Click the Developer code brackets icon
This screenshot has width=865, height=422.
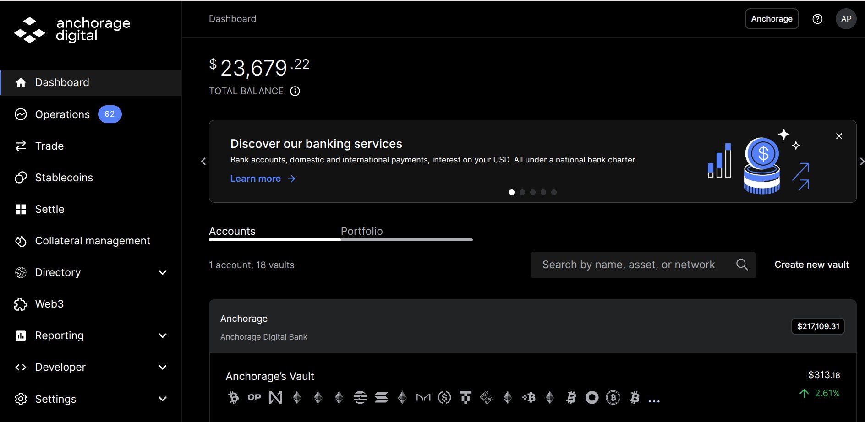[x=21, y=367]
